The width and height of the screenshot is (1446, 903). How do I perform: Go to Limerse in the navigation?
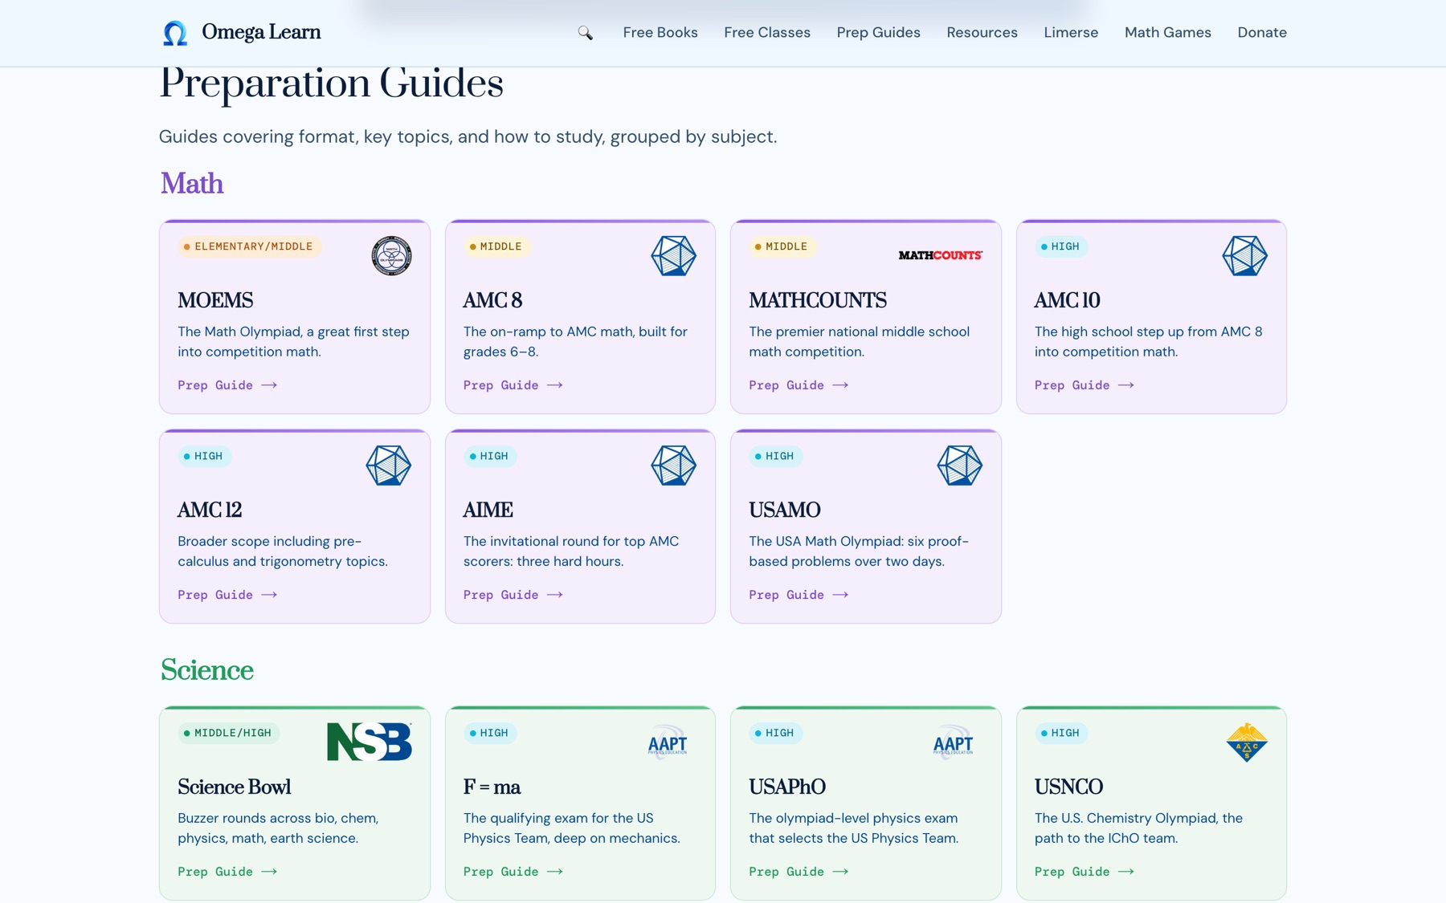[x=1071, y=33]
